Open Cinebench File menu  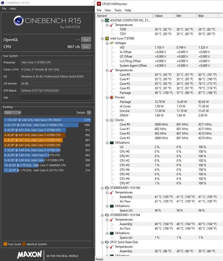tap(4, 9)
